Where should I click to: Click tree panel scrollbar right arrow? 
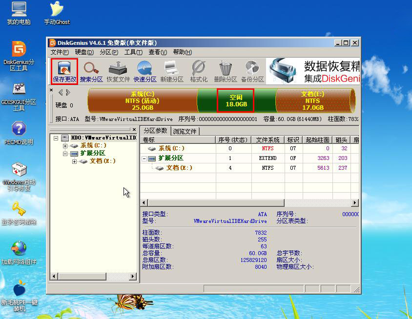[133, 276]
